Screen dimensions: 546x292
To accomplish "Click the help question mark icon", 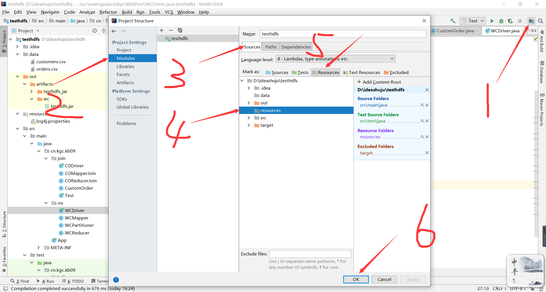I will [x=116, y=280].
